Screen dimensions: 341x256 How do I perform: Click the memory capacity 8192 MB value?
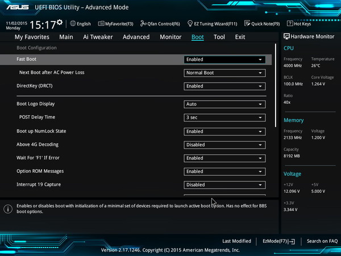click(x=292, y=156)
